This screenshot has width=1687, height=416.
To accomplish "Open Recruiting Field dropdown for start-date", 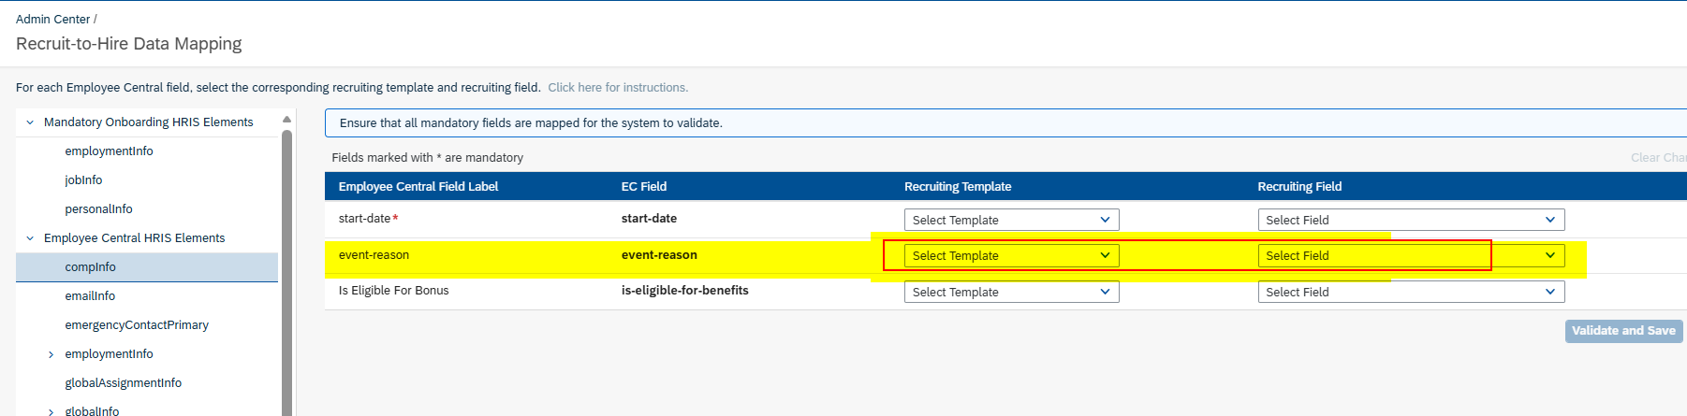I will point(1410,220).
